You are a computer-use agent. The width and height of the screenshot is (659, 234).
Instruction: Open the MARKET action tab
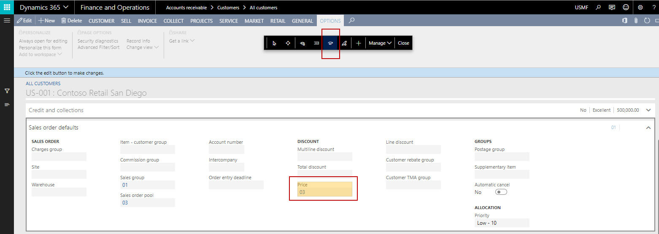point(254,21)
